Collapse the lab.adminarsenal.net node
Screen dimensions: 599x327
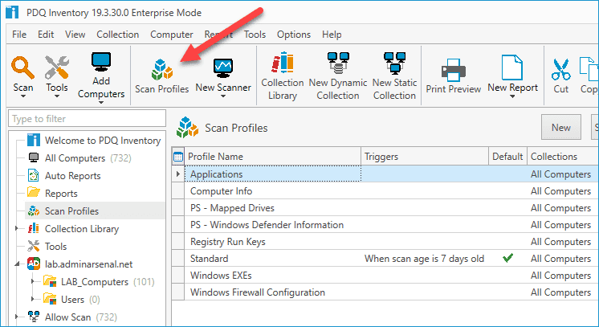pyautogui.click(x=17, y=264)
